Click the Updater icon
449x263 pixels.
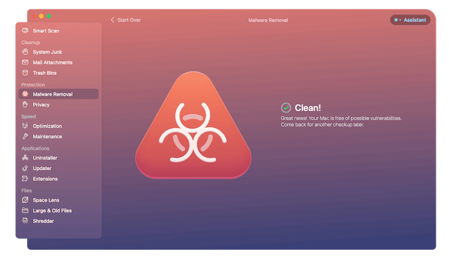[x=25, y=168]
